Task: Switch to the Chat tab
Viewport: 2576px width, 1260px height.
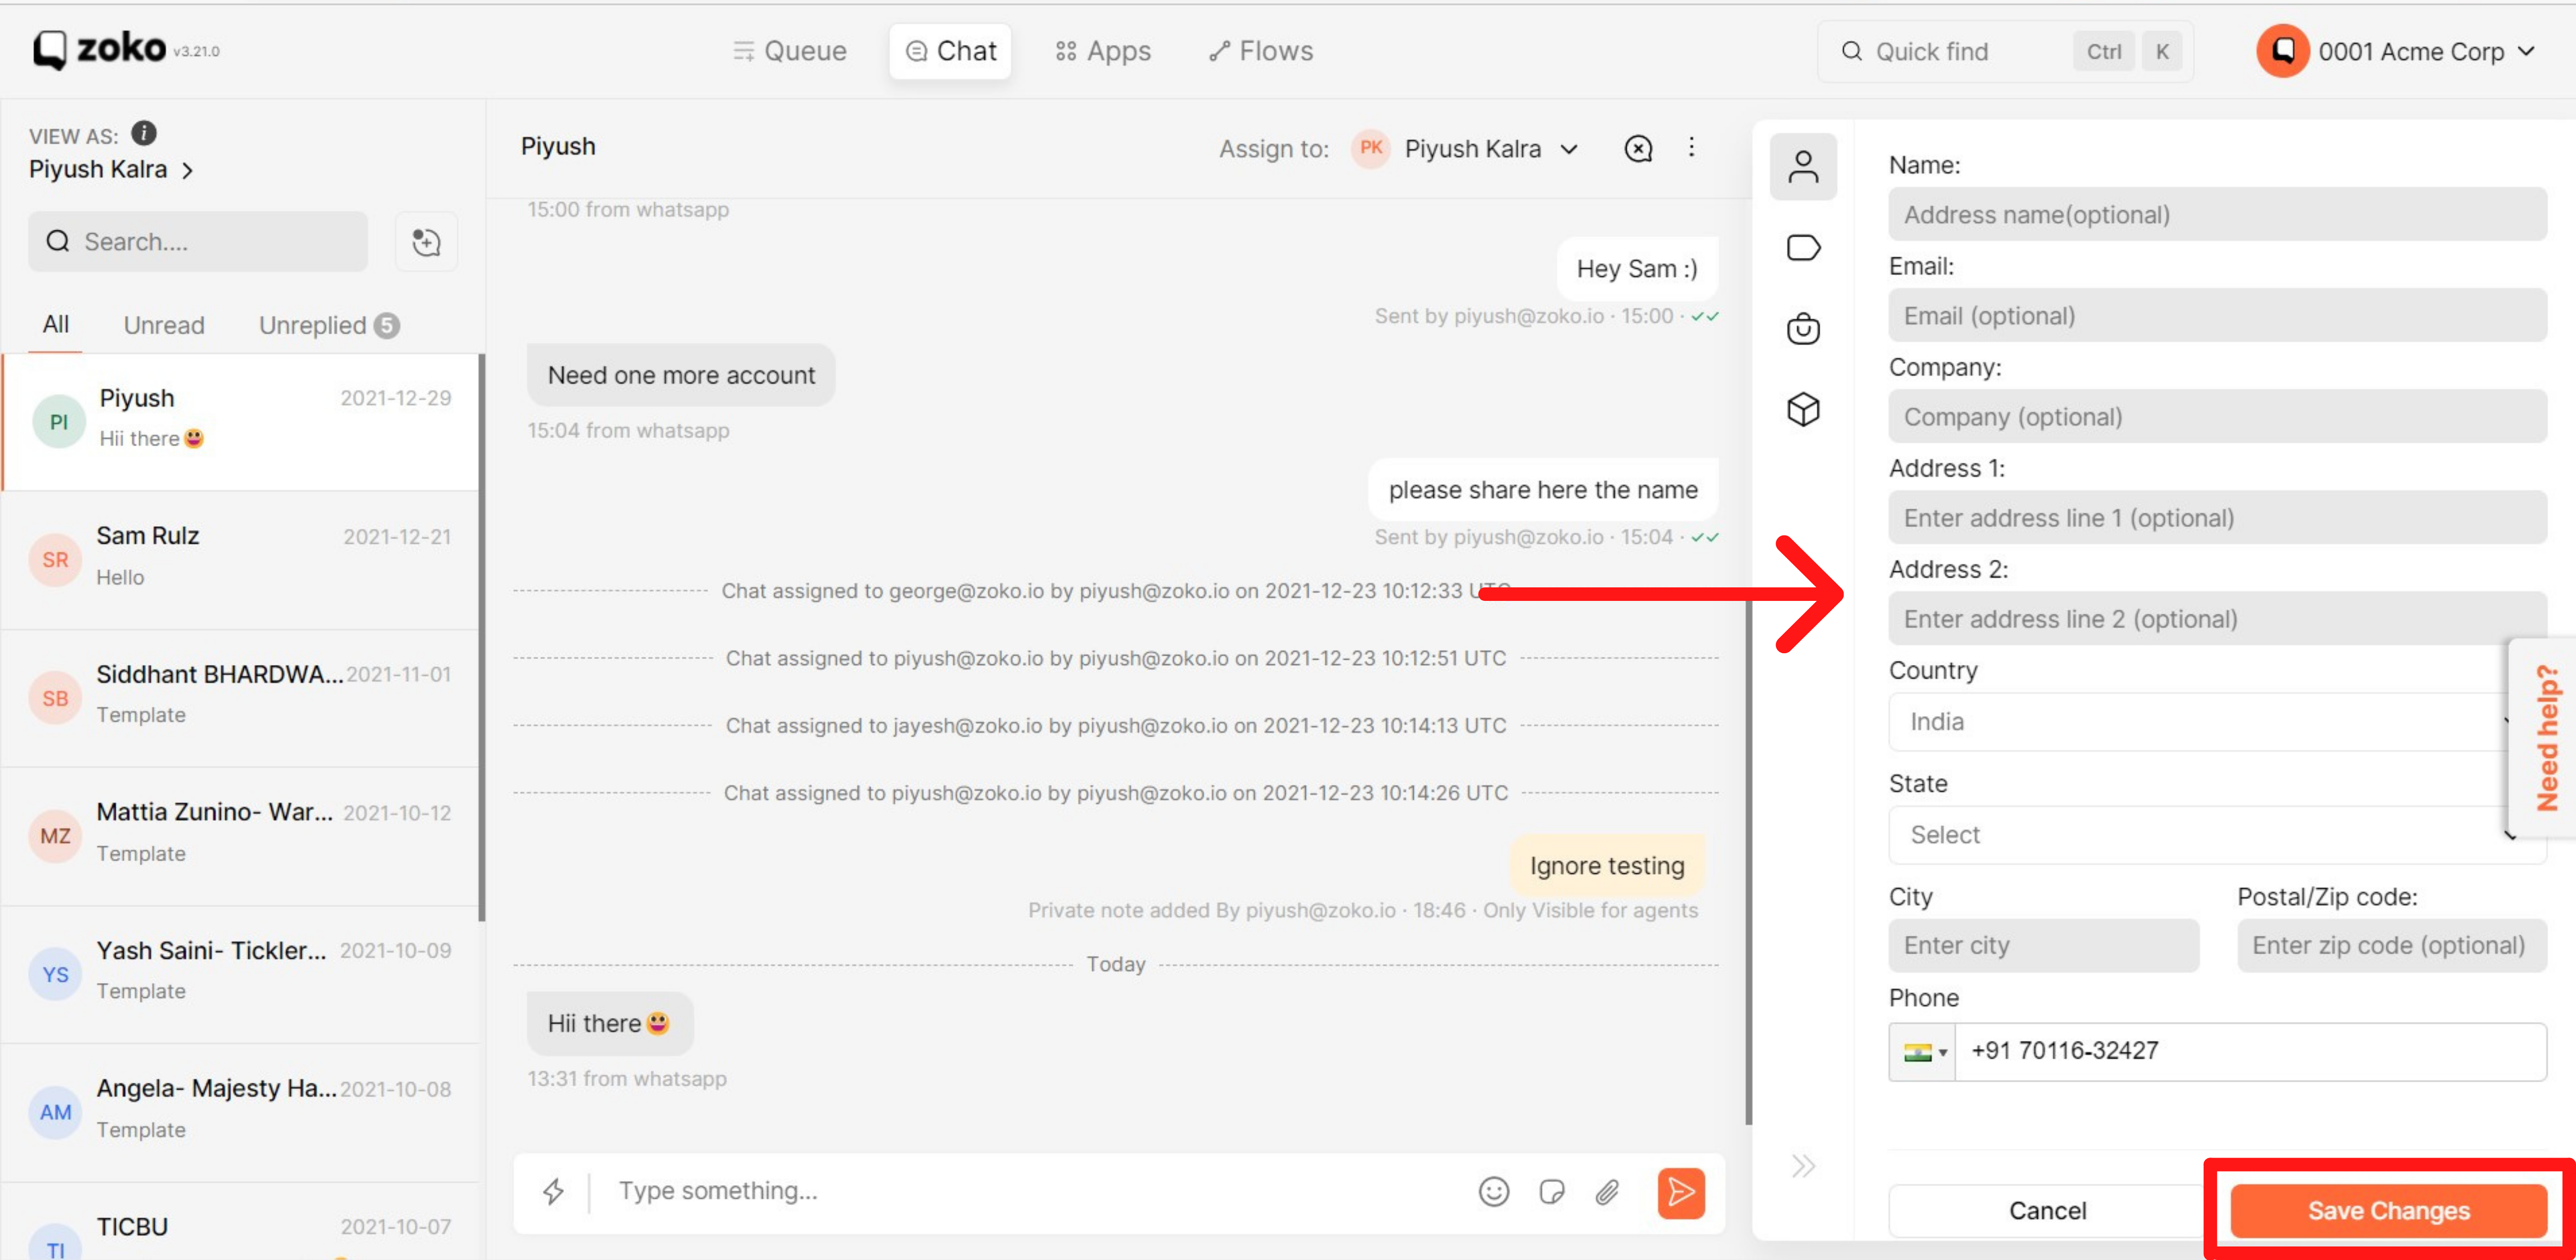Action: point(950,51)
